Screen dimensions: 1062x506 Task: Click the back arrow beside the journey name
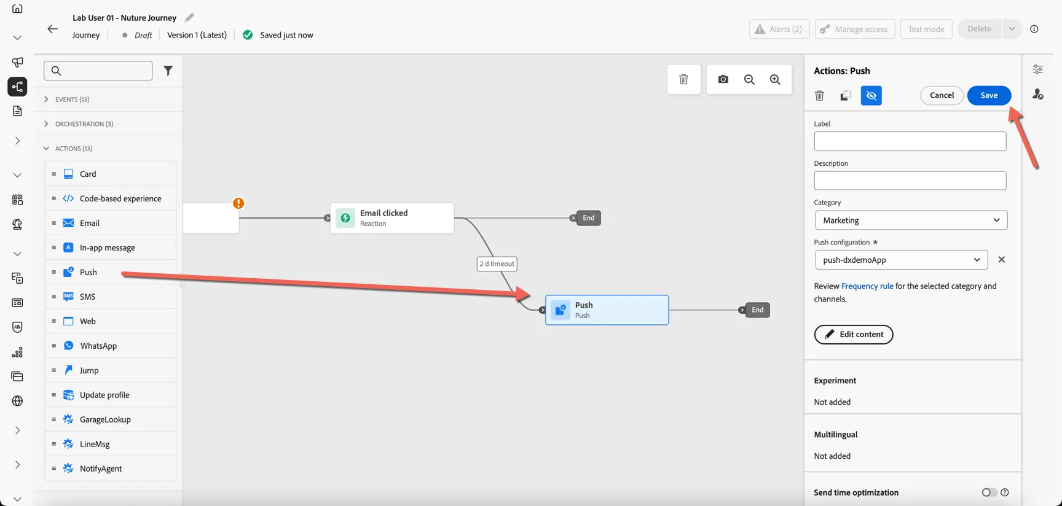(x=53, y=29)
